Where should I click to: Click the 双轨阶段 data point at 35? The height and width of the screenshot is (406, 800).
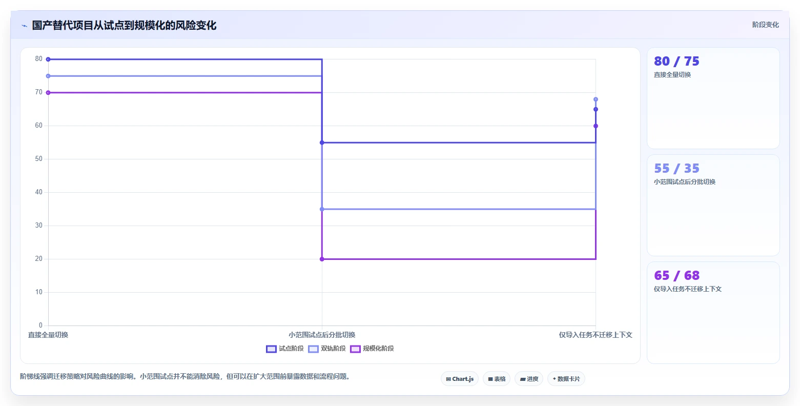point(322,209)
